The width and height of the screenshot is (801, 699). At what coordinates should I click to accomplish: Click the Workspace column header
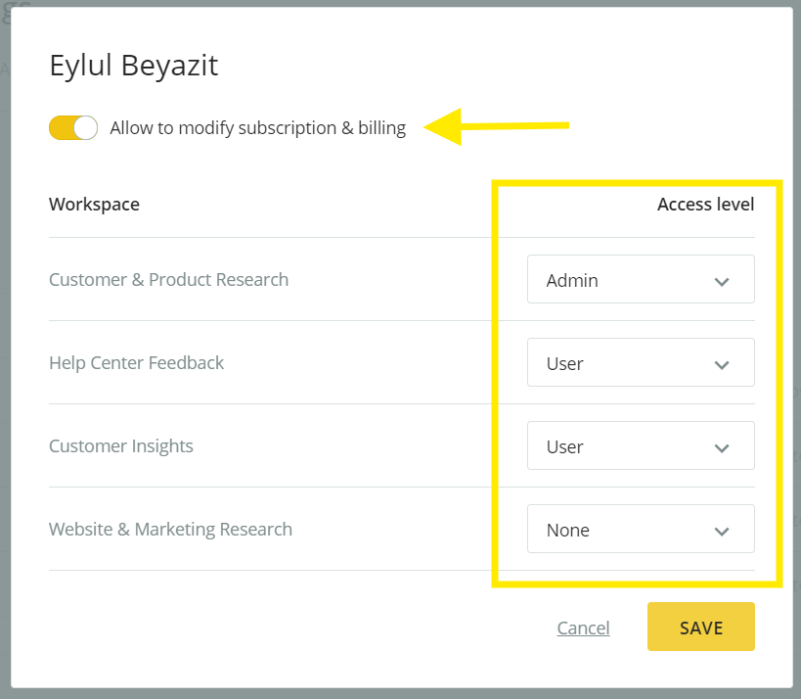point(95,205)
